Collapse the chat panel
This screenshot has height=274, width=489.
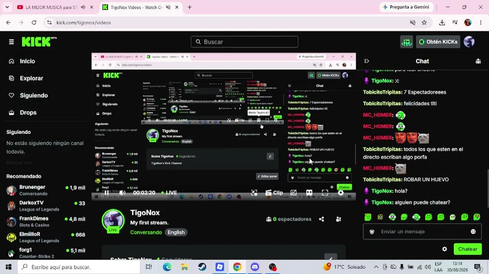[x=367, y=61]
